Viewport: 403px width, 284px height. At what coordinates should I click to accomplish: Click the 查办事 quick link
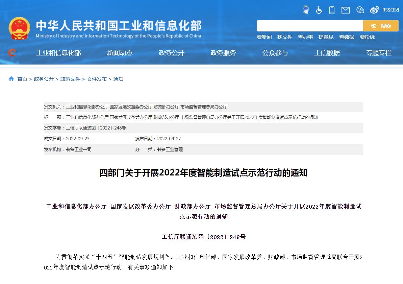pyautogui.click(x=305, y=37)
